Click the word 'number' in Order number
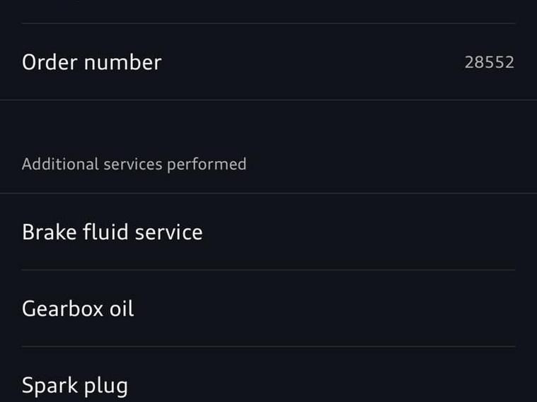The height and width of the screenshot is (402, 537). pyautogui.click(x=122, y=62)
